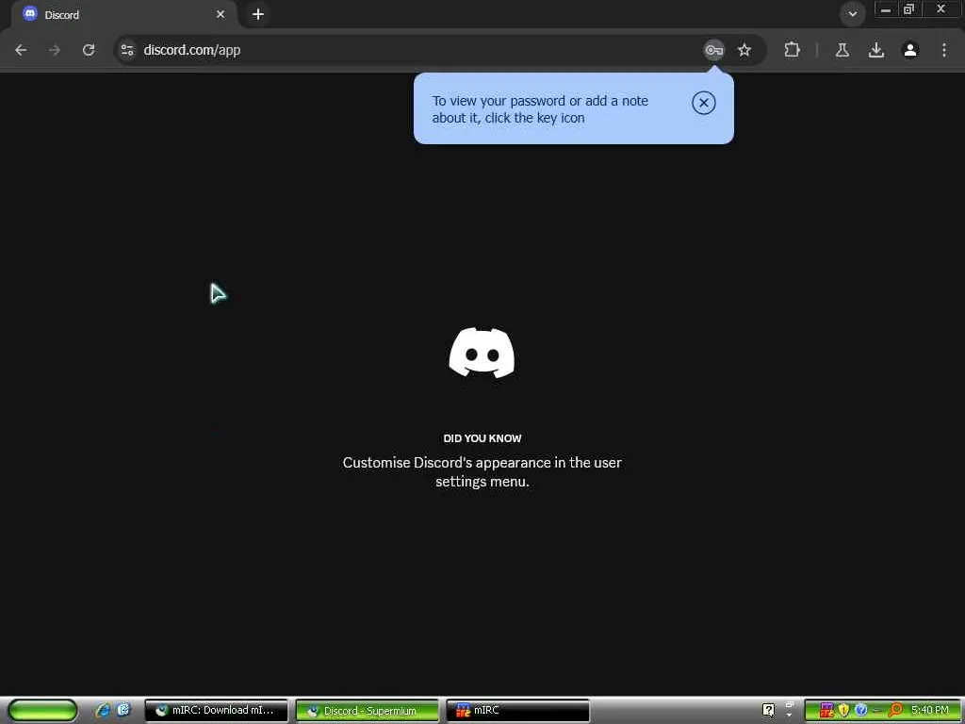Go forward to the next page
Screen dimensions: 965x724
(55, 50)
